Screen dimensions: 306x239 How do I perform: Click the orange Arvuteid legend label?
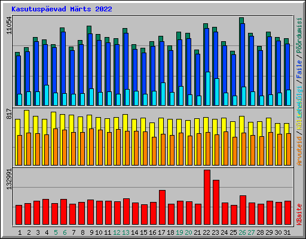(299, 151)
